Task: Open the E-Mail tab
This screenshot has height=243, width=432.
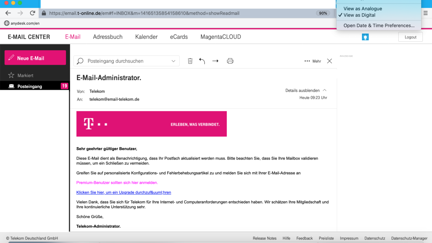Action: tap(73, 37)
